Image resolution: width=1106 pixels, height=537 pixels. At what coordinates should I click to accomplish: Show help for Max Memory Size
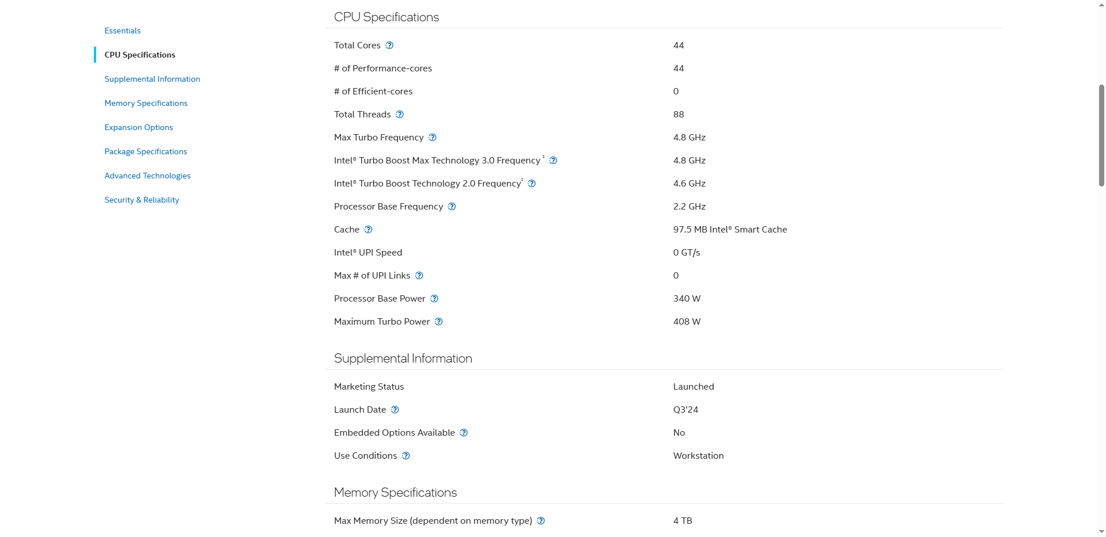pyautogui.click(x=541, y=521)
